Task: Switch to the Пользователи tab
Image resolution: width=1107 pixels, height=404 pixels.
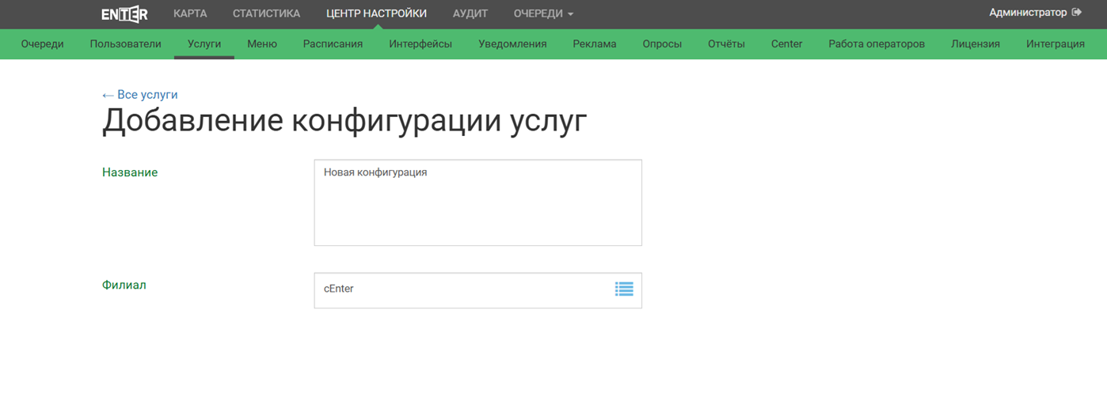Action: pyautogui.click(x=125, y=44)
